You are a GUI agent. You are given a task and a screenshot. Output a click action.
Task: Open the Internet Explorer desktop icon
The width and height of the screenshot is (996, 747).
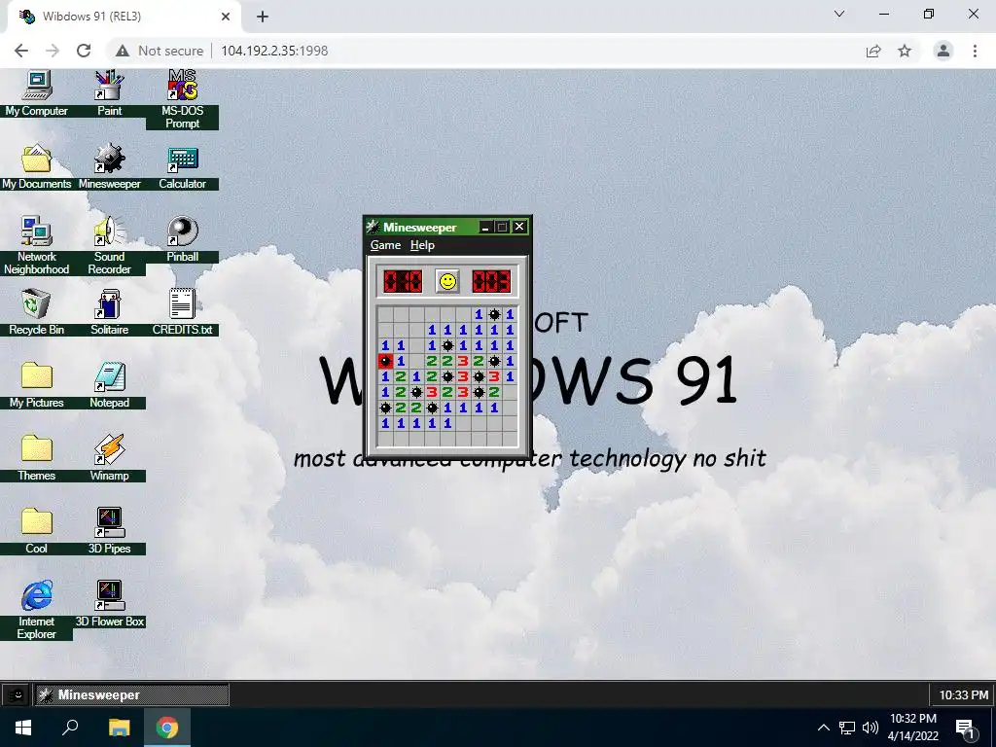pos(36,610)
